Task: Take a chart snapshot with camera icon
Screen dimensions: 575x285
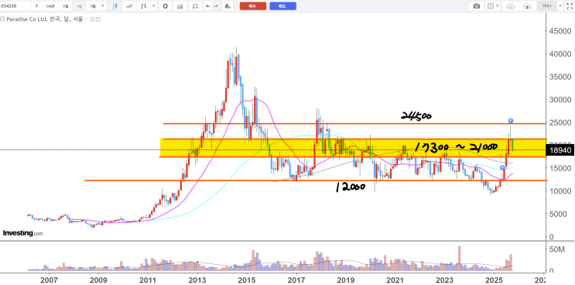Action: coord(477,6)
